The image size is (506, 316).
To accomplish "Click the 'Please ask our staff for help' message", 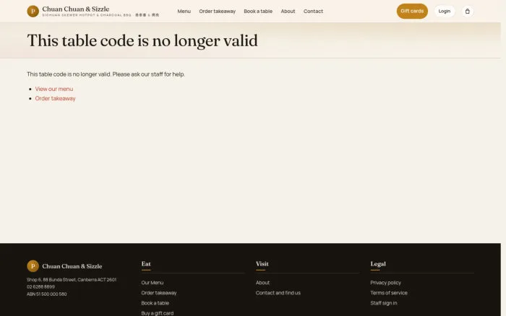I will tap(148, 74).
